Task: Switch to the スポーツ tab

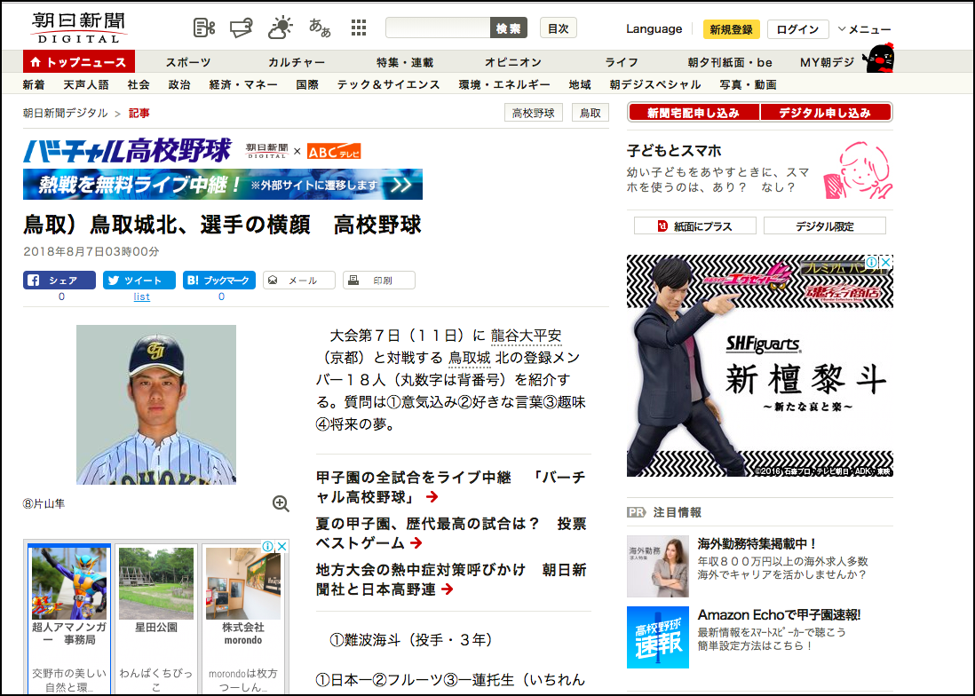Action: [188, 62]
